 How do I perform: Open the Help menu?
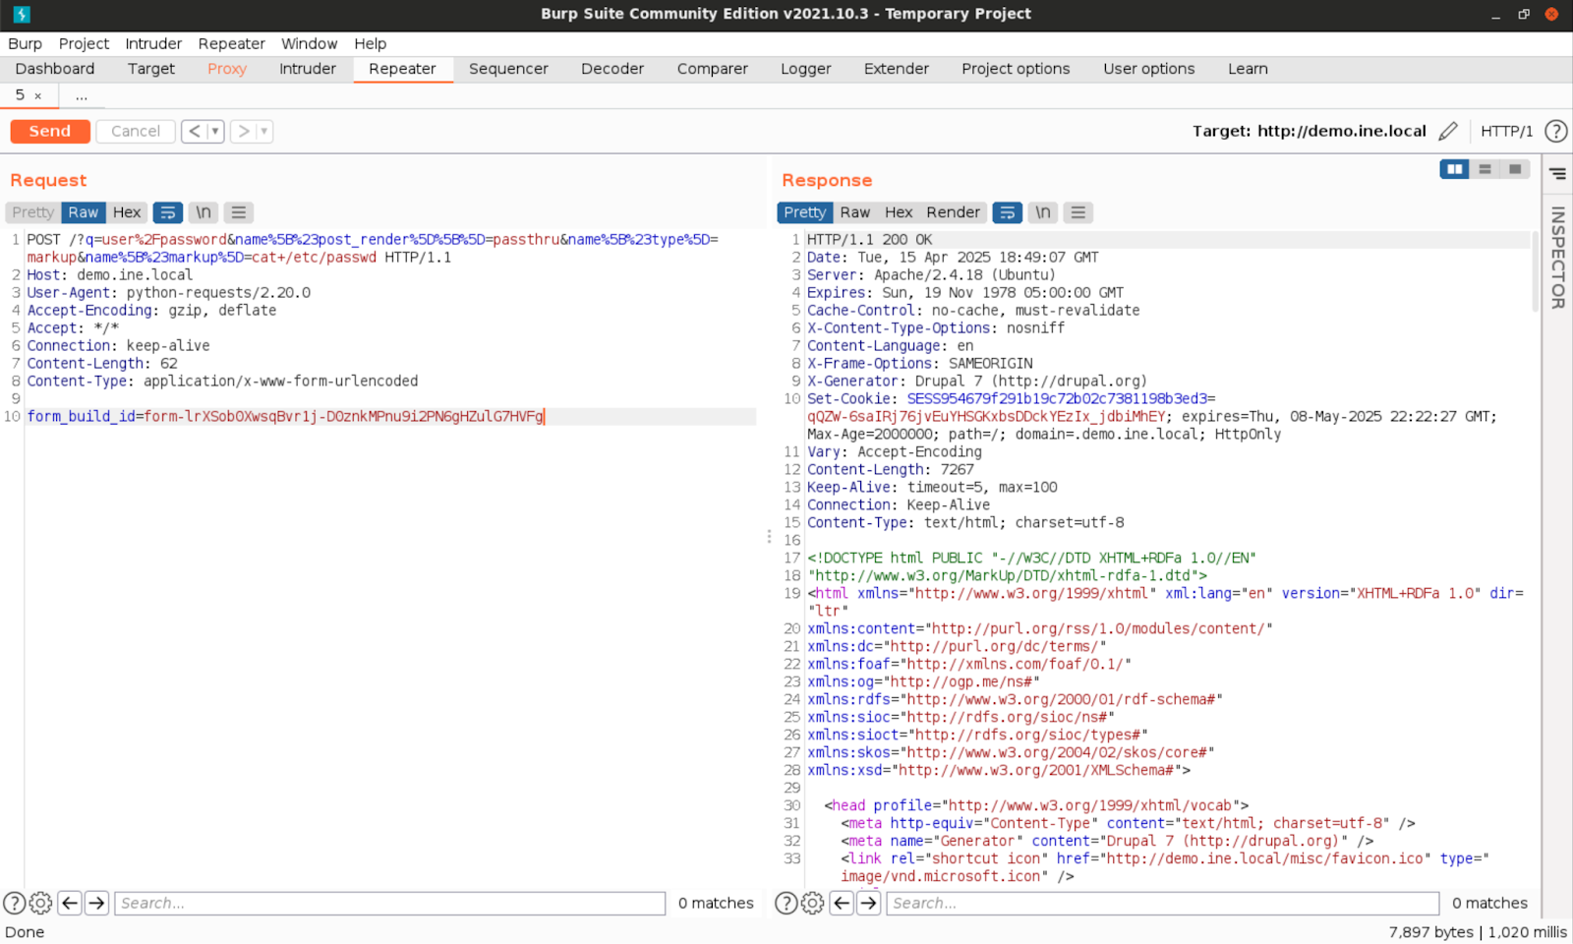point(371,43)
